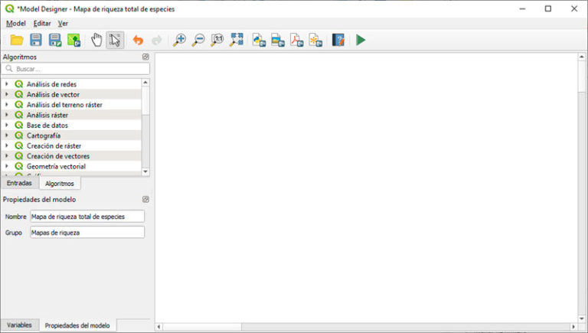Image resolution: width=588 pixels, height=333 pixels.
Task: Save the model using the floppy icon
Action: pyautogui.click(x=36, y=40)
